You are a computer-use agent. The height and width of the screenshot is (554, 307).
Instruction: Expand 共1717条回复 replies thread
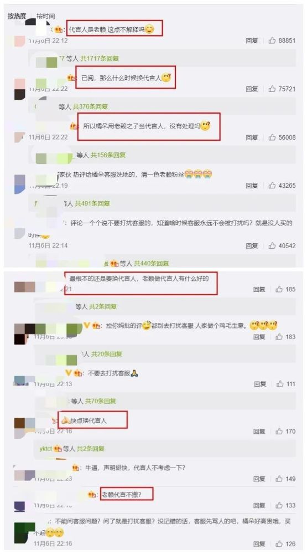100,58
